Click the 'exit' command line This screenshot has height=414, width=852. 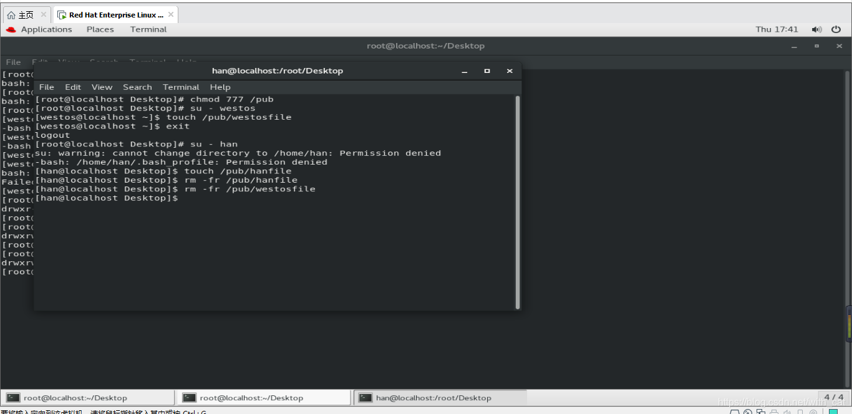113,126
